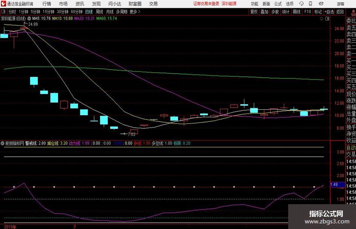Open the 公式 menu
The width and height of the screenshot is (356, 229).
pyautogui.click(x=278, y=4)
